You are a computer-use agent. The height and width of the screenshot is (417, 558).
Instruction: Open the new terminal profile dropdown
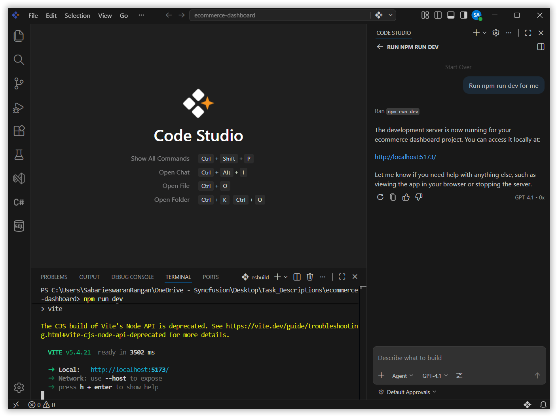pos(286,277)
